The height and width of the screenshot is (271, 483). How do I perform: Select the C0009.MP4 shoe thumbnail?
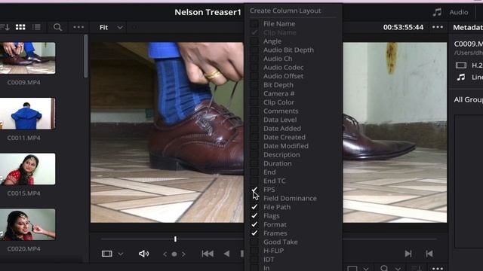click(x=28, y=58)
